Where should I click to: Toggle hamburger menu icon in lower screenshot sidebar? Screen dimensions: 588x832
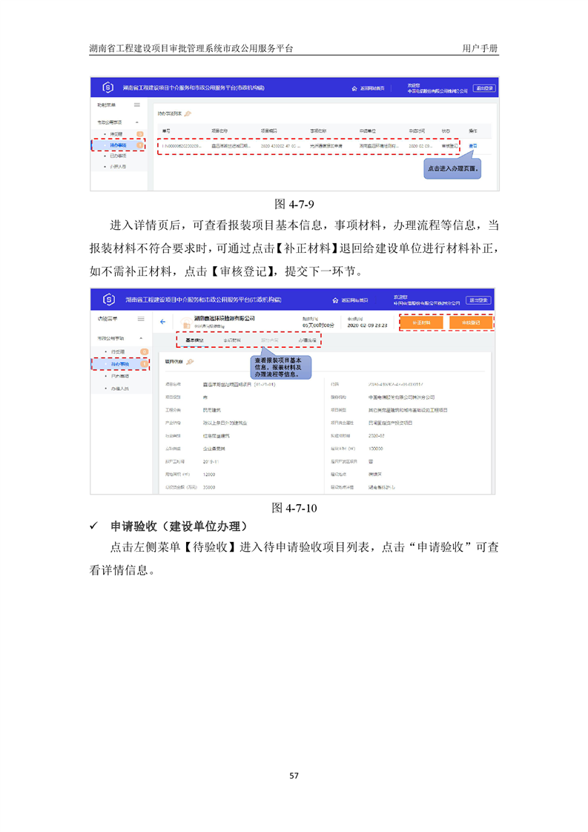141,319
